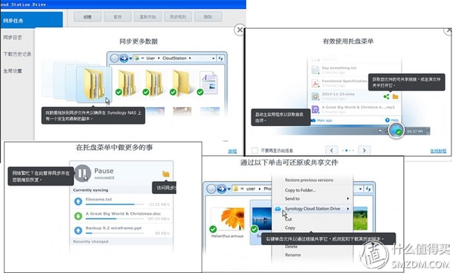This screenshot has height=273, width=453.
Task: Click the purple mp3 music note icon
Action: pos(315,109)
